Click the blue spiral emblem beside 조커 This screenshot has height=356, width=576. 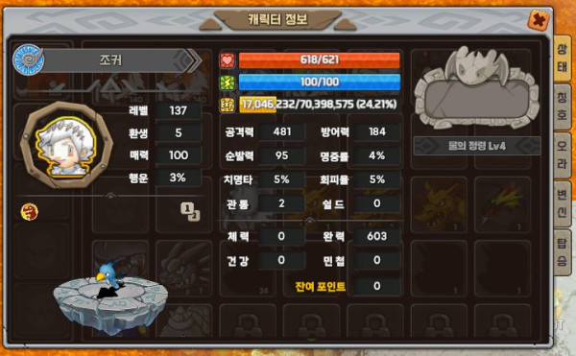click(28, 59)
